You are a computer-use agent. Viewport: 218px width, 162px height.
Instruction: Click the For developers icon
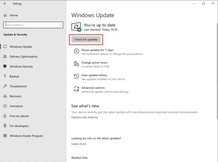click(5, 126)
